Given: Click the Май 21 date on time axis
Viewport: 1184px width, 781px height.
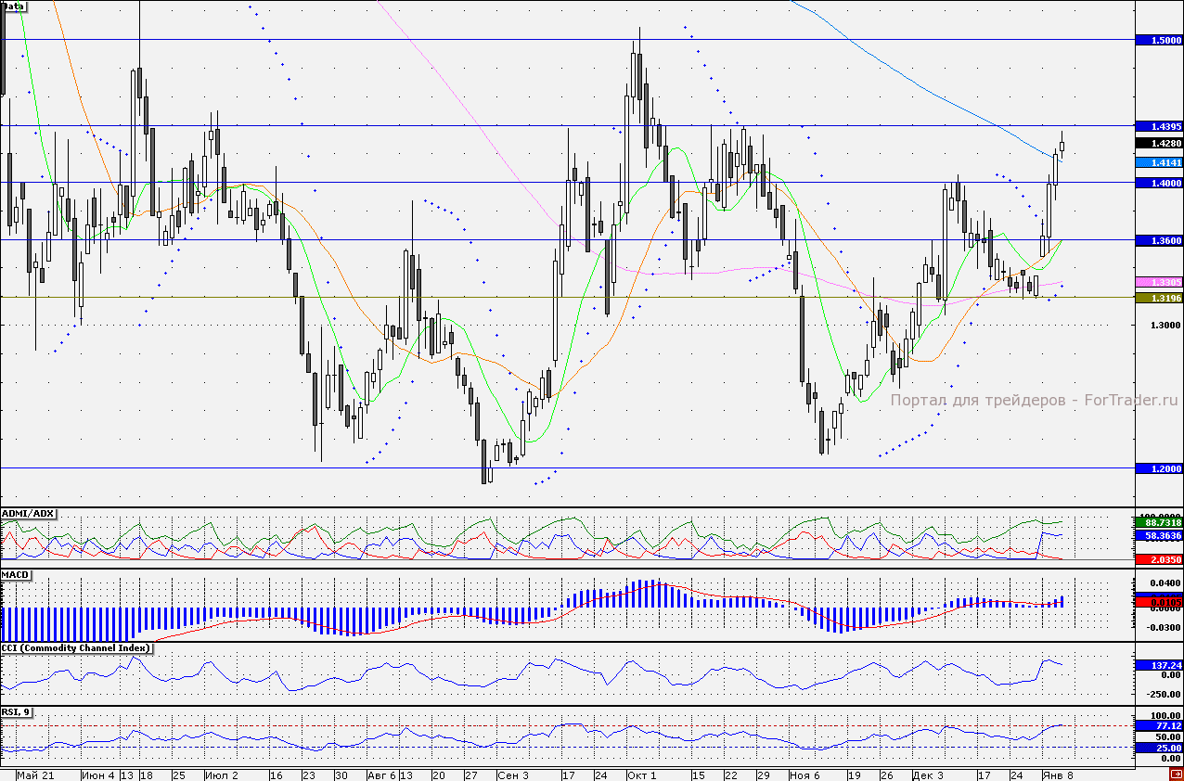Looking at the screenshot, I should pyautogui.click(x=35, y=775).
